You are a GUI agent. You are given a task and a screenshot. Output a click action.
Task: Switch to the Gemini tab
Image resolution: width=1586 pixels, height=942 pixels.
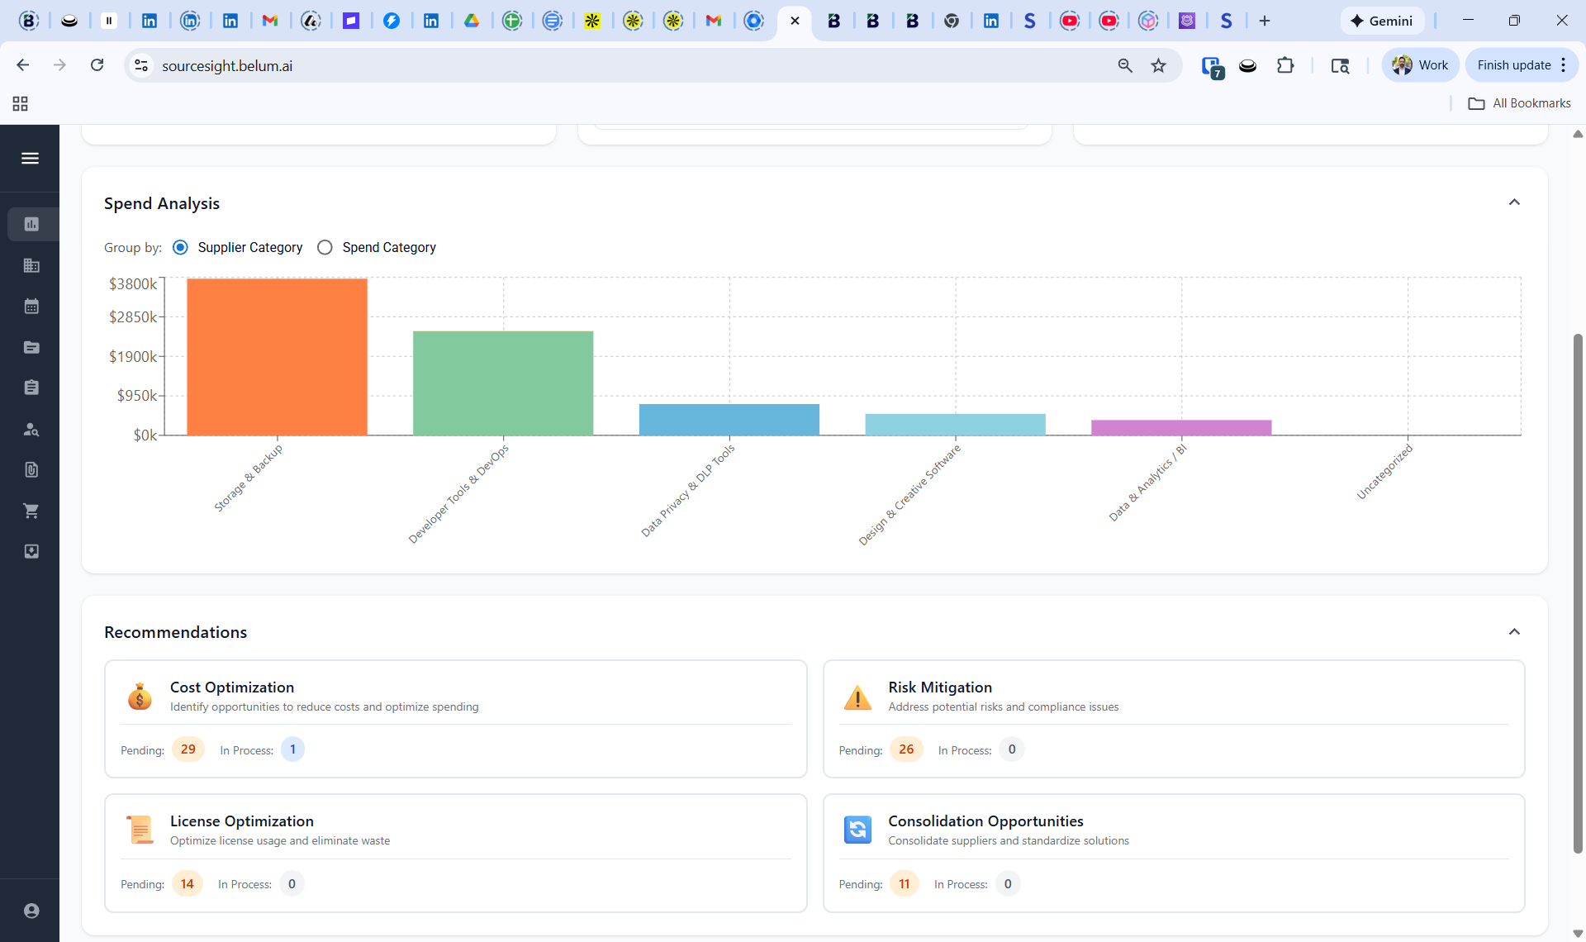coord(1382,21)
